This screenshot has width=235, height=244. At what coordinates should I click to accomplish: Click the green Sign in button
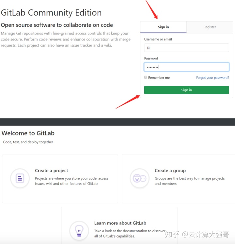186,90
